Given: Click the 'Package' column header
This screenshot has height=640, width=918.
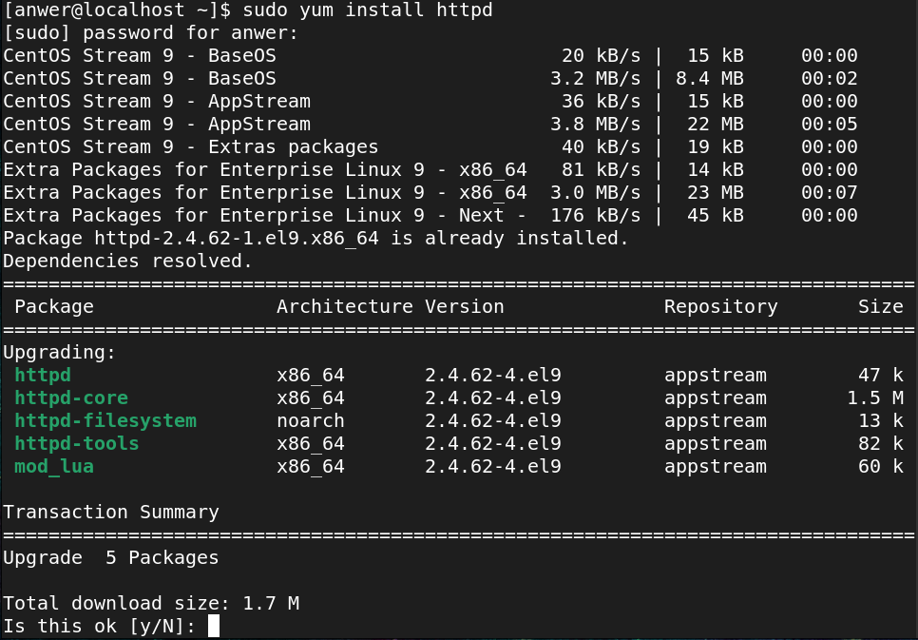Looking at the screenshot, I should pyautogui.click(x=54, y=307).
